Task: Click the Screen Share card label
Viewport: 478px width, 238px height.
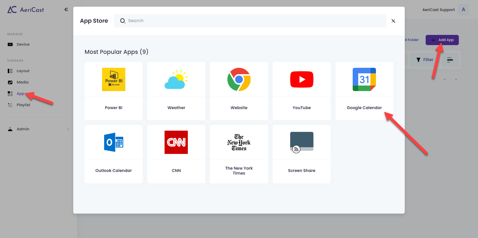Action: pos(302,170)
